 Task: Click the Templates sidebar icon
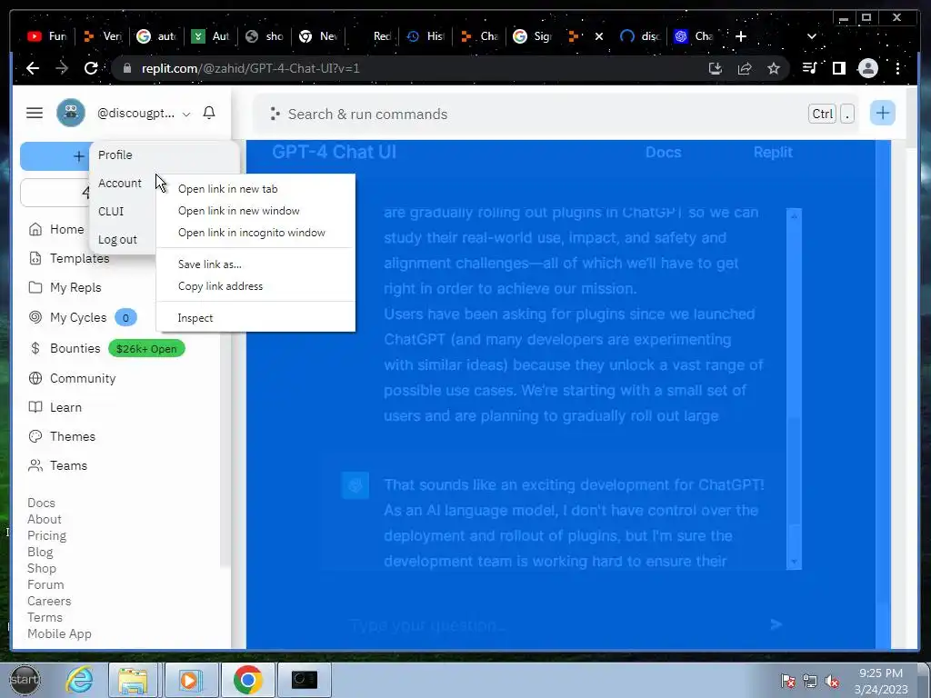[35, 258]
